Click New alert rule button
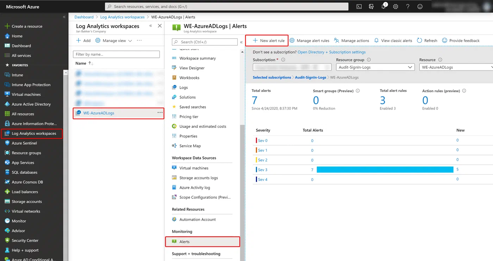The width and height of the screenshot is (493, 261). (269, 41)
